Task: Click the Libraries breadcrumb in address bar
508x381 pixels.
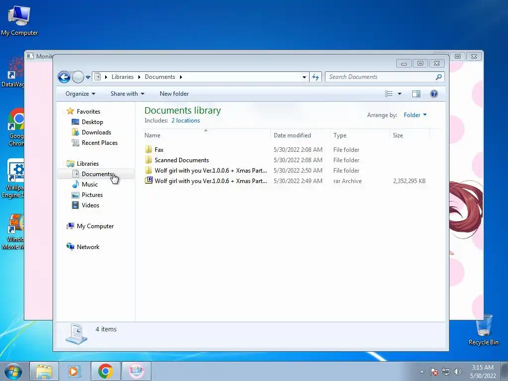Action: click(x=122, y=77)
